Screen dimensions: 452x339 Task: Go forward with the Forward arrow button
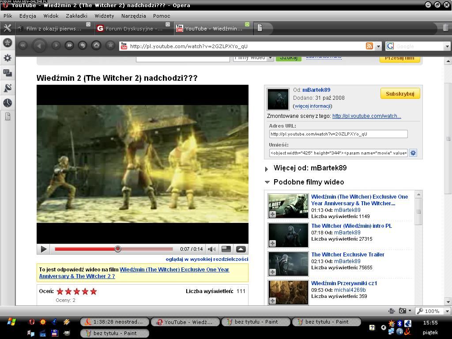pyautogui.click(x=56, y=45)
